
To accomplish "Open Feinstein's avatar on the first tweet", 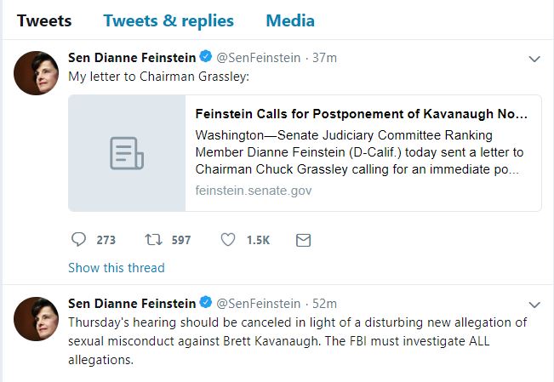I will (37, 73).
